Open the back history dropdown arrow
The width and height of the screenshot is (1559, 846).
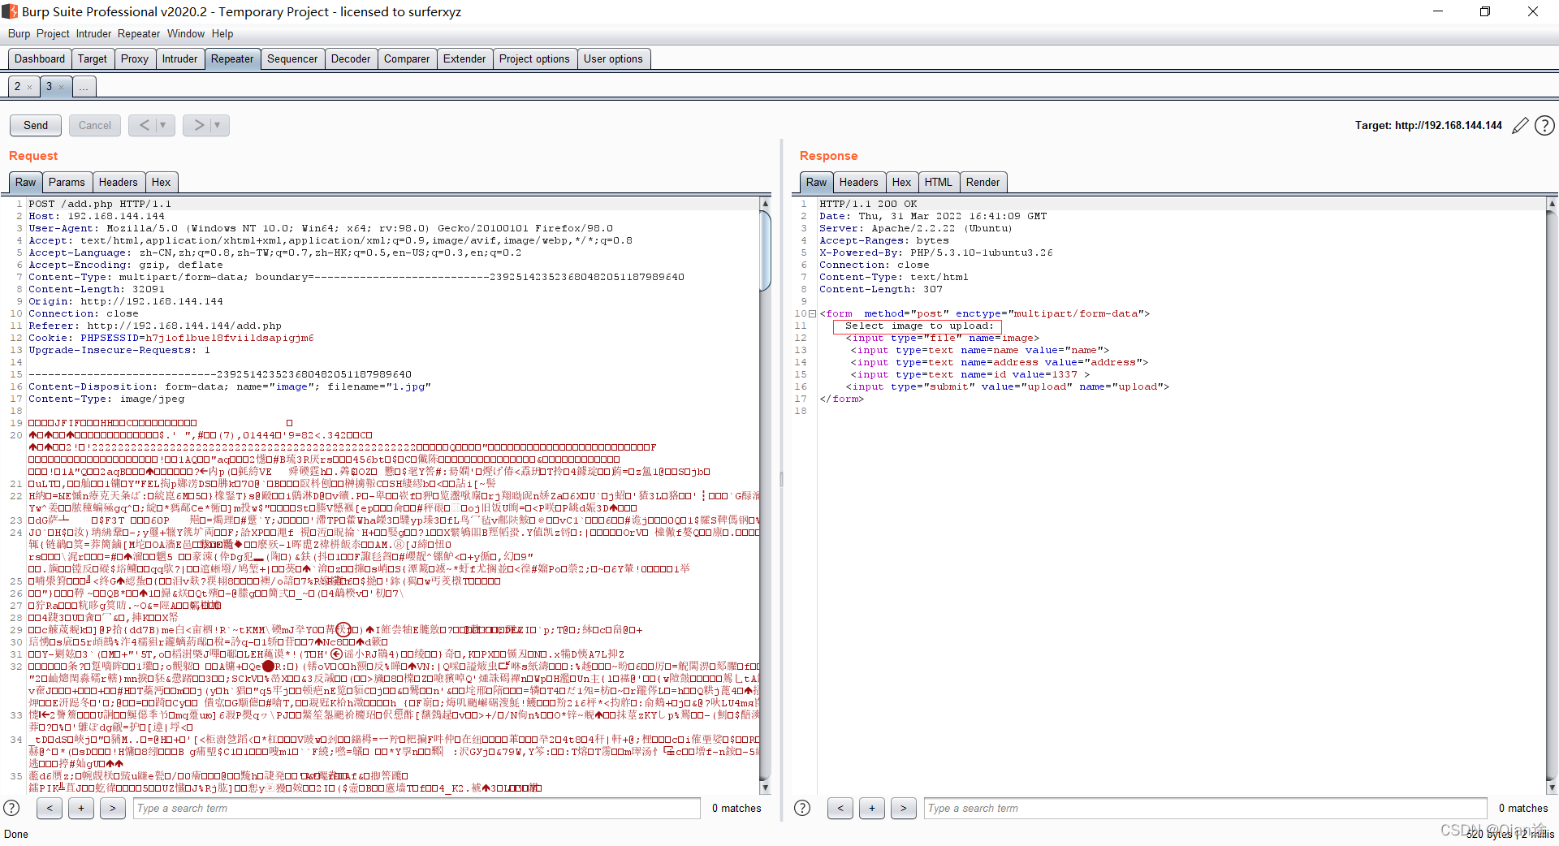click(163, 125)
